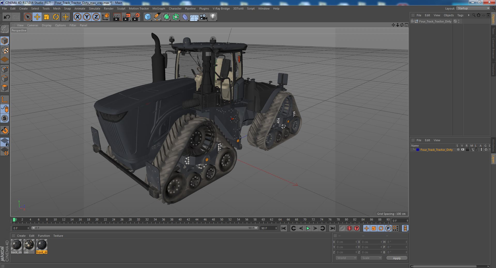The width and height of the screenshot is (496, 268).
Task: Toggle X-axis lock
Action: 77,17
